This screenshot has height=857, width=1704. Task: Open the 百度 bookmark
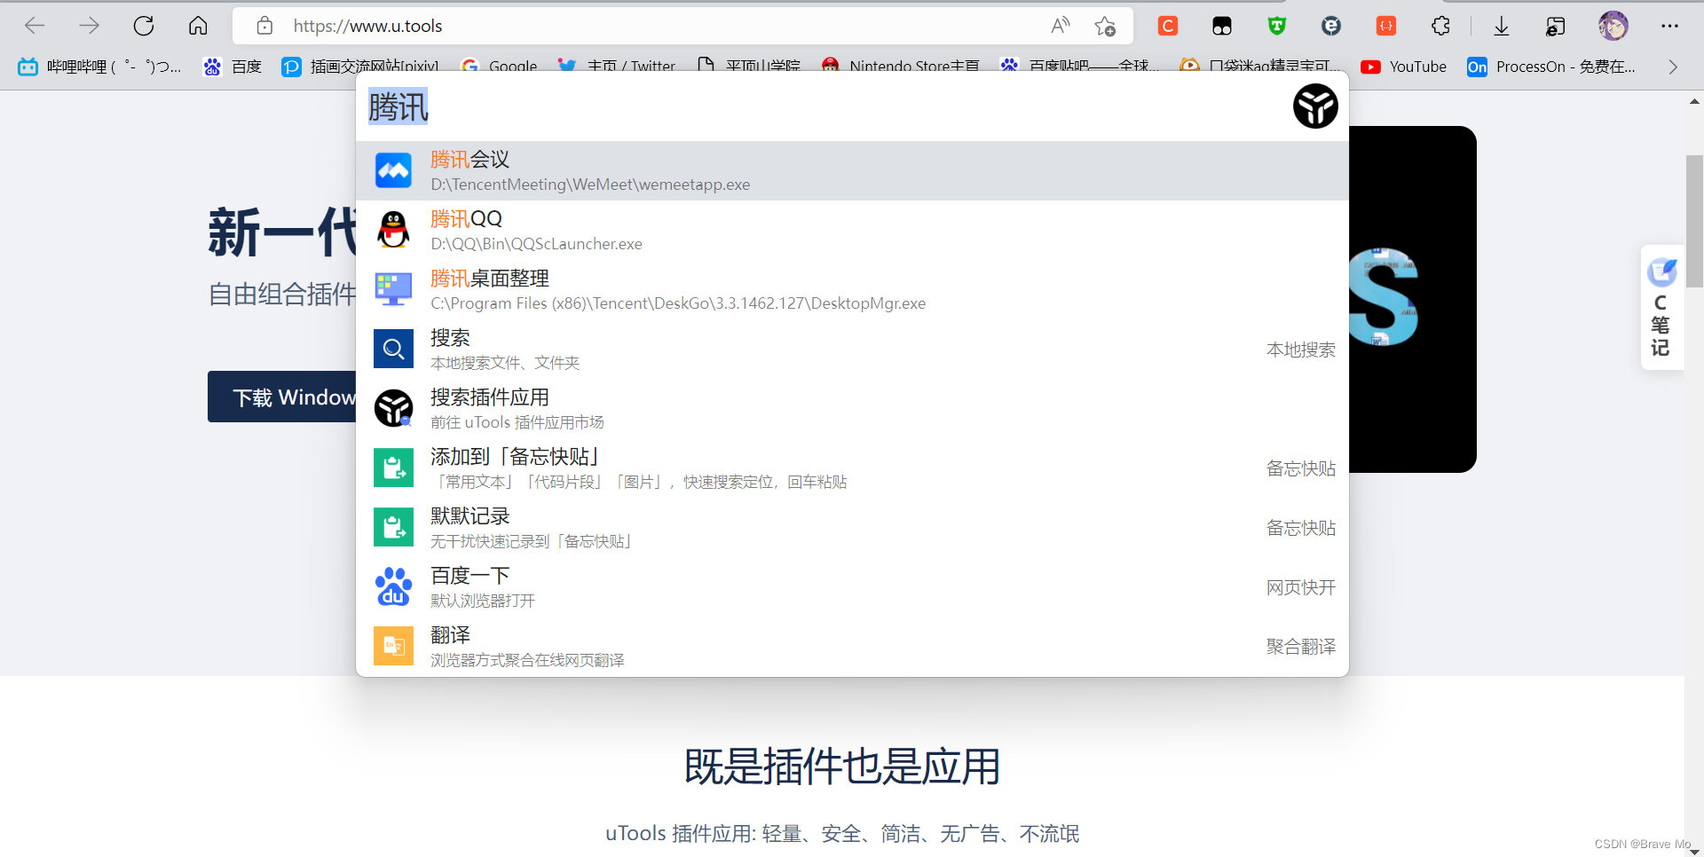pos(233,67)
